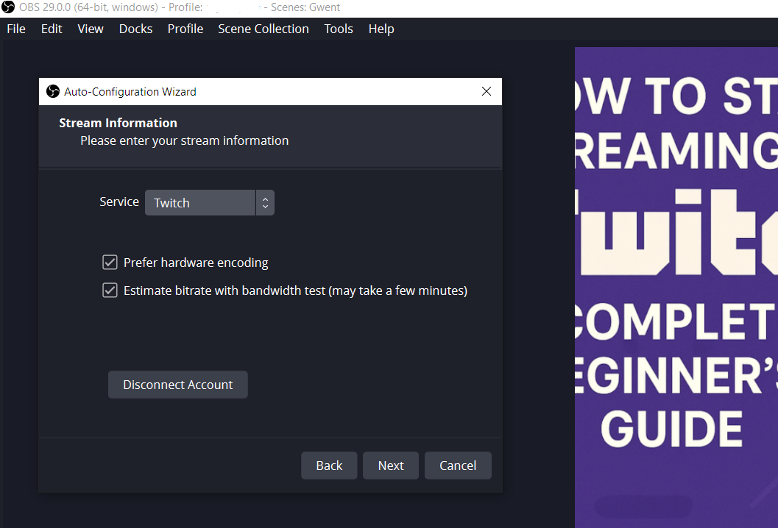
Task: Open the Profile menu
Action: [185, 29]
